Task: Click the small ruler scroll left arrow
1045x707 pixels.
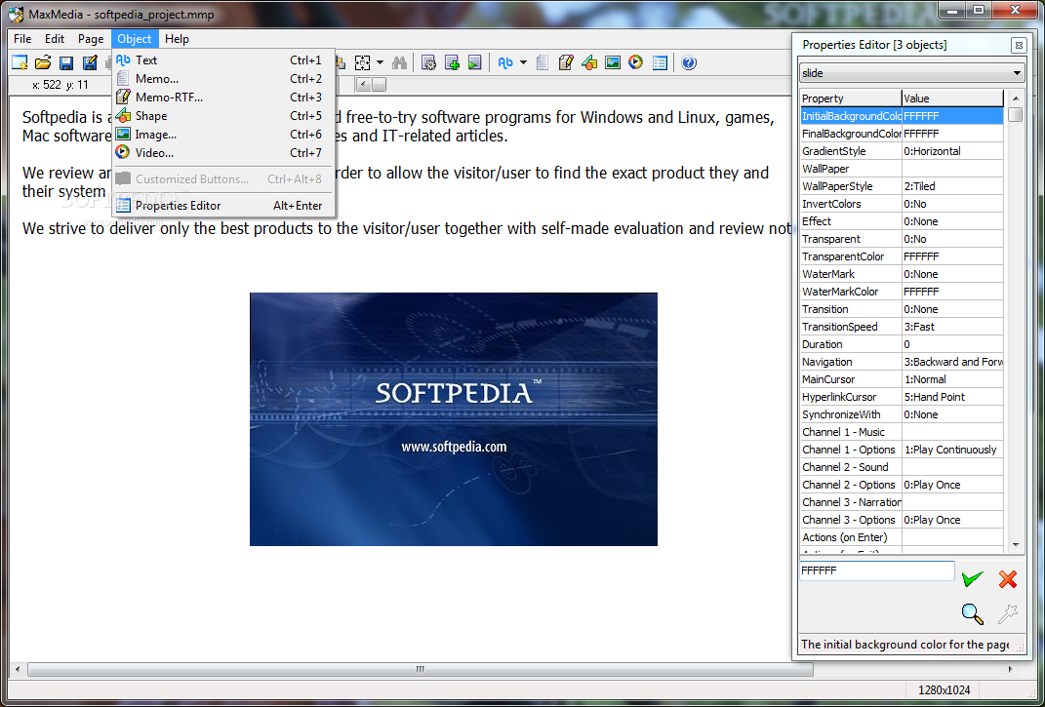Action: pos(363,85)
